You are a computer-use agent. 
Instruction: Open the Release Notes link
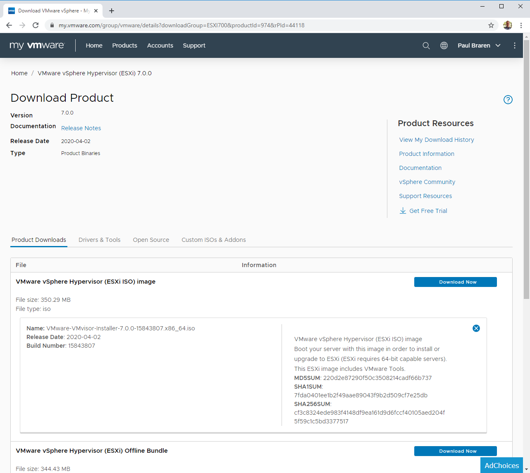tap(81, 128)
